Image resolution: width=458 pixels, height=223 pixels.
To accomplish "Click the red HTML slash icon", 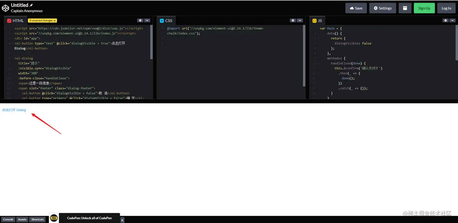I will click(9, 21).
